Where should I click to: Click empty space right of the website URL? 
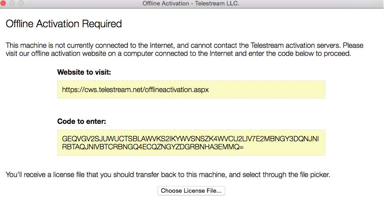[x=268, y=89]
